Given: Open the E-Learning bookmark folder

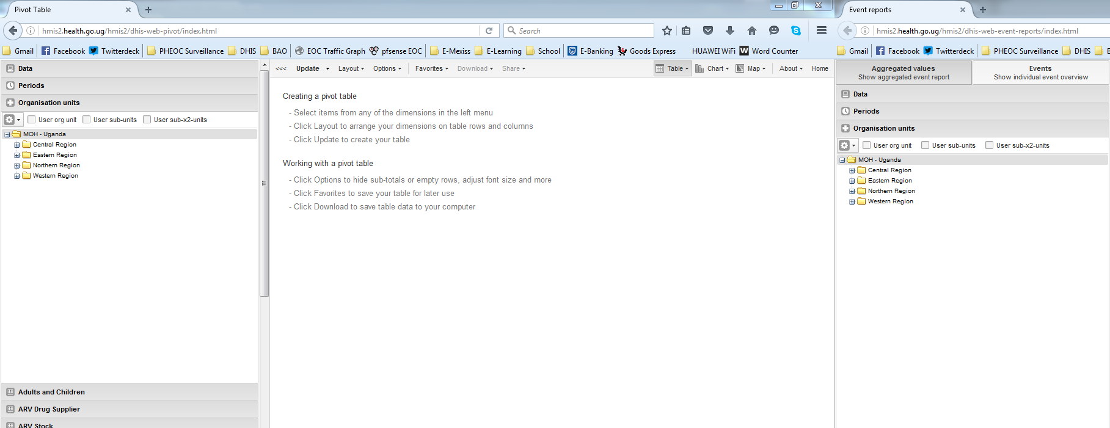Looking at the screenshot, I should (498, 51).
